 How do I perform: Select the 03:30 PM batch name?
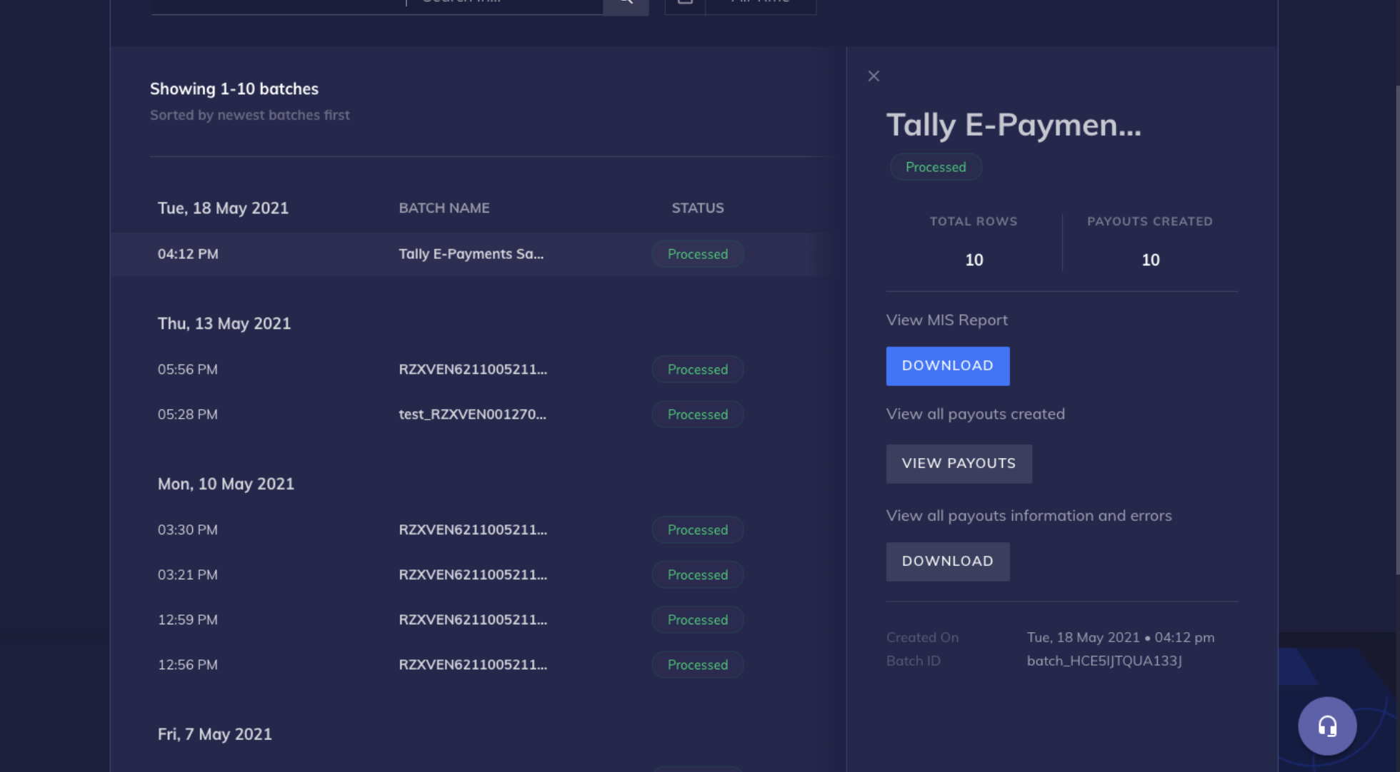coord(473,530)
